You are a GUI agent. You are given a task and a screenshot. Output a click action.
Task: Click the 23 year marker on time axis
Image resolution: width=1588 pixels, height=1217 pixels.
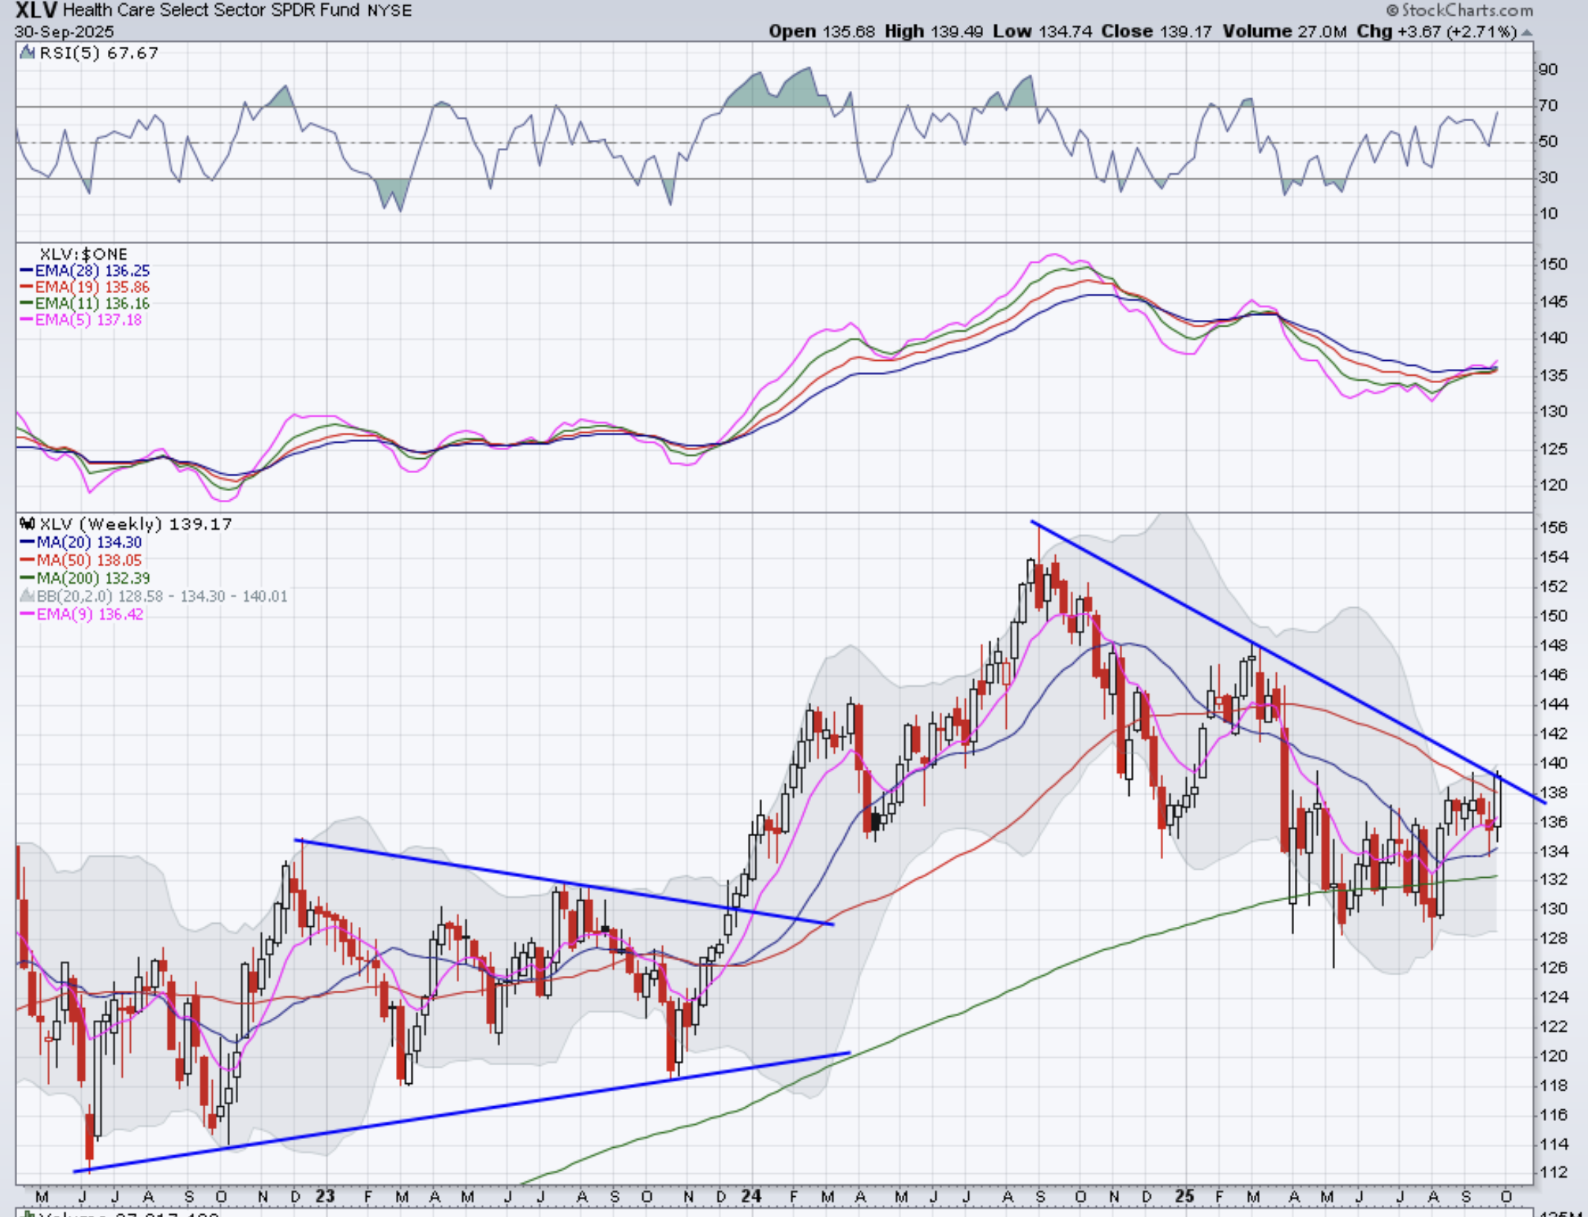tap(324, 1196)
